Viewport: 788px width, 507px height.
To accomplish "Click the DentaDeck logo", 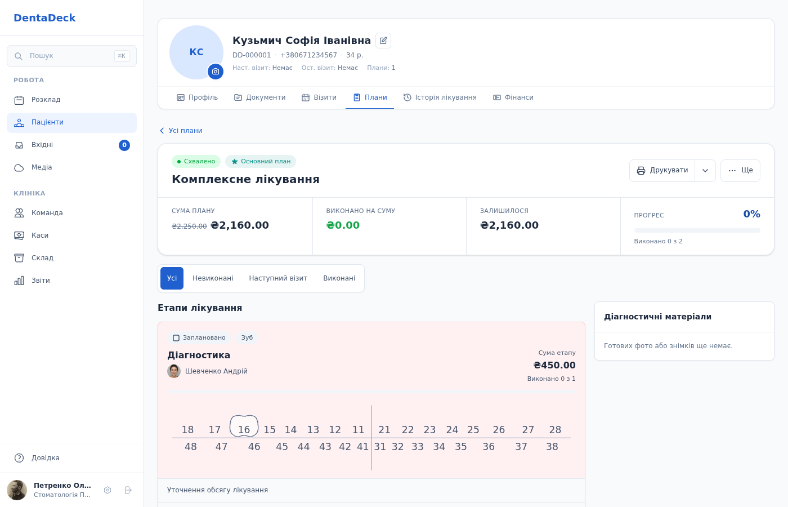I will point(44,18).
